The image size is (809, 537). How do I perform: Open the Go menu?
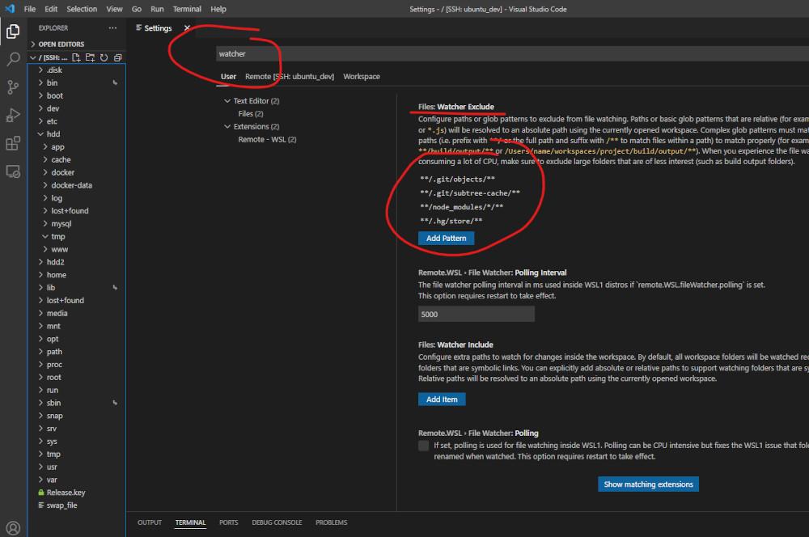pos(136,9)
